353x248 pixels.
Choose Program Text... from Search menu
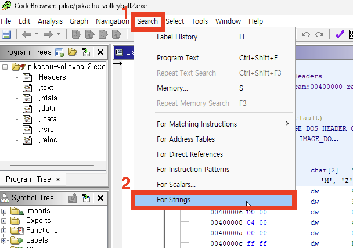(214, 58)
